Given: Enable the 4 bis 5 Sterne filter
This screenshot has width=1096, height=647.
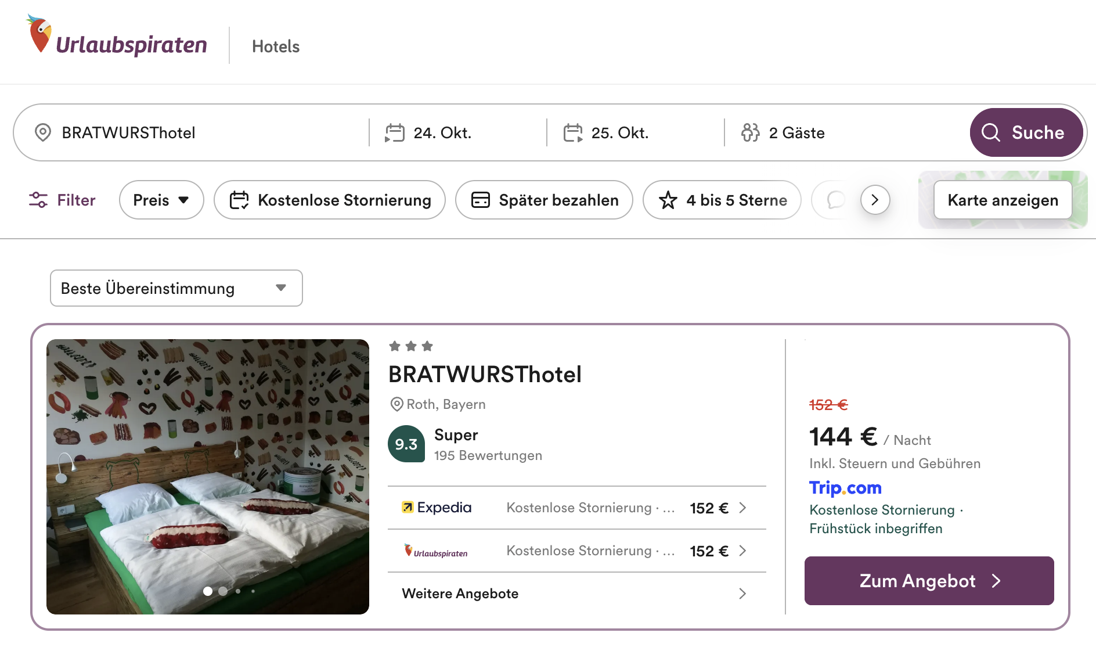Looking at the screenshot, I should point(722,200).
